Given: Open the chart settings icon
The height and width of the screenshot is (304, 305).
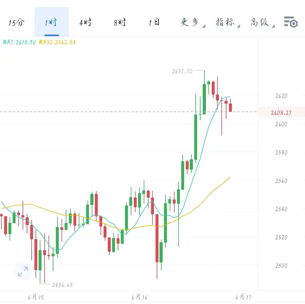Looking at the screenshot, I should click(x=291, y=22).
